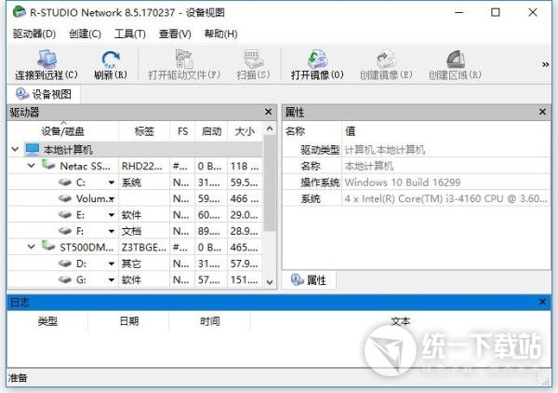
Task: Sort by Device/Disk (设备/磁盘) column header
Action: coord(62,131)
